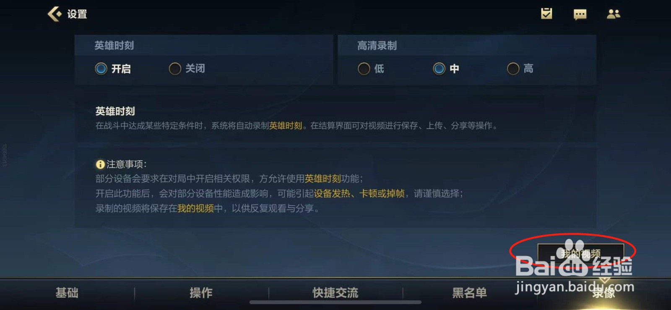Go back using the Settings arrow icon
This screenshot has height=310, width=671.
coord(55,14)
